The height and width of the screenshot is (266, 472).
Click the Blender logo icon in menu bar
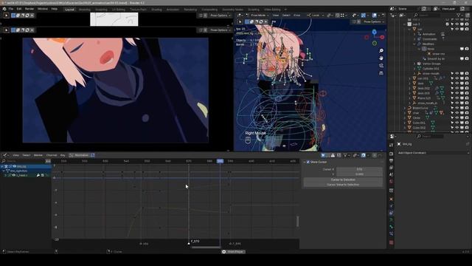pyautogui.click(x=4, y=9)
